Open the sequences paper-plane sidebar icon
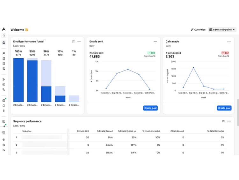The image size is (239, 180). 4,80
